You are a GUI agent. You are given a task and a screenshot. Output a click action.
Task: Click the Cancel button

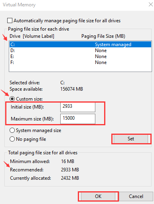(136, 196)
